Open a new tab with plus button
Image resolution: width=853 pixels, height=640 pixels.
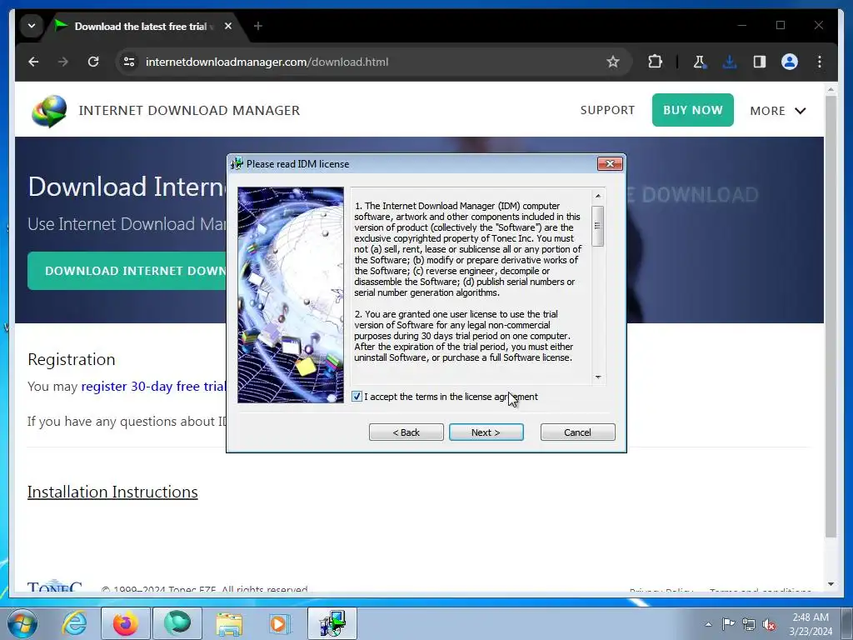coord(258,26)
